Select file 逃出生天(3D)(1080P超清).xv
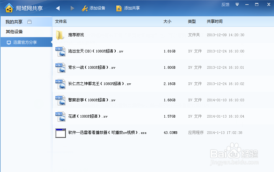 [x=96, y=51]
